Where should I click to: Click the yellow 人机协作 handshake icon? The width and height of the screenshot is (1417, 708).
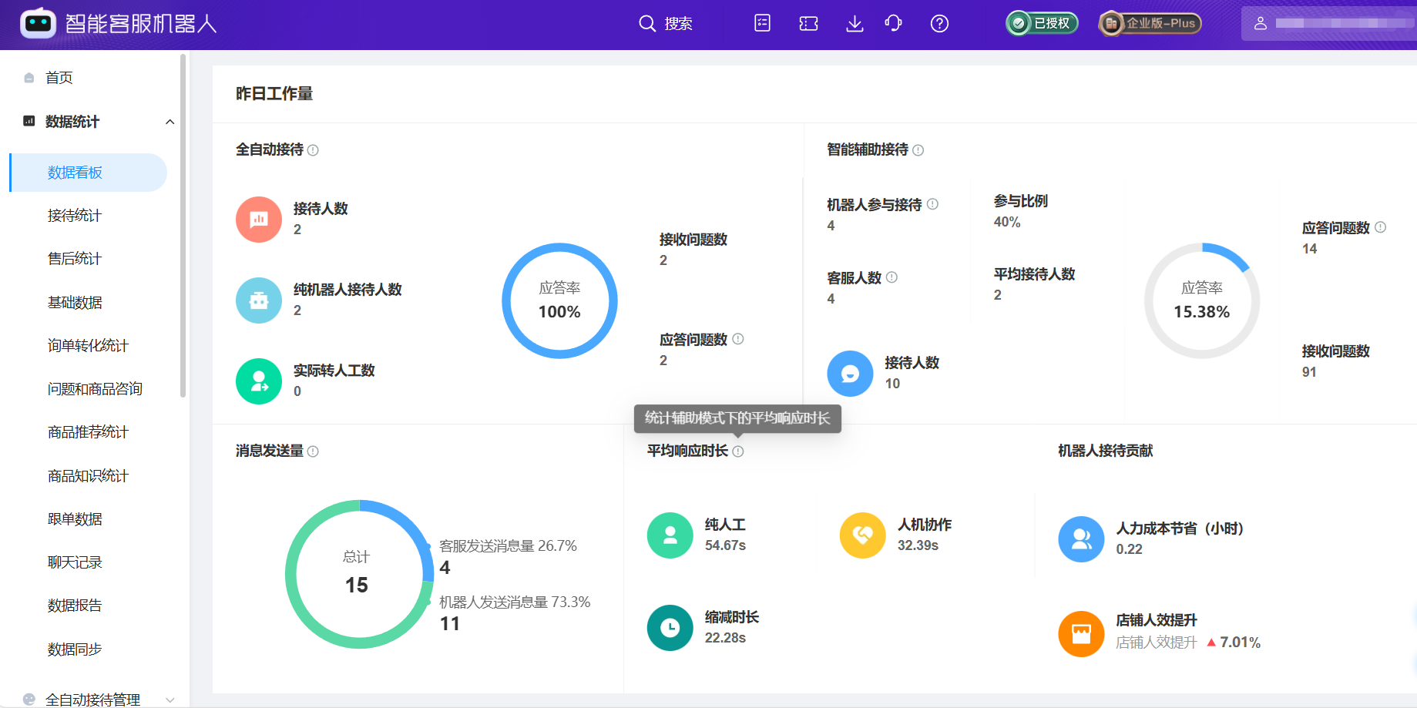click(x=863, y=535)
